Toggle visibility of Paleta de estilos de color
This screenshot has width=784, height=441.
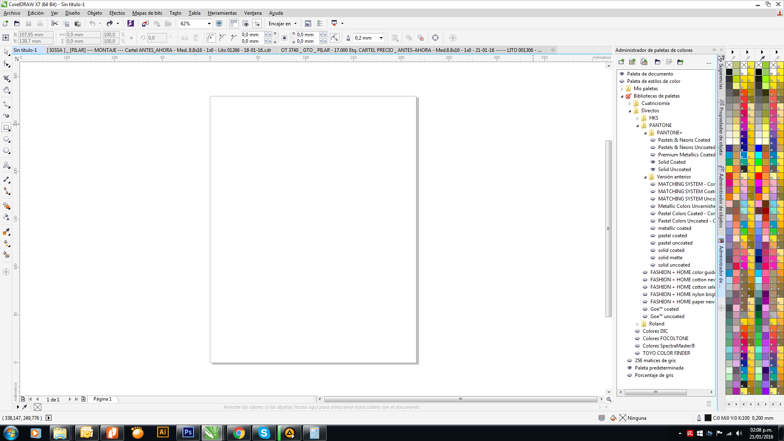(622, 81)
